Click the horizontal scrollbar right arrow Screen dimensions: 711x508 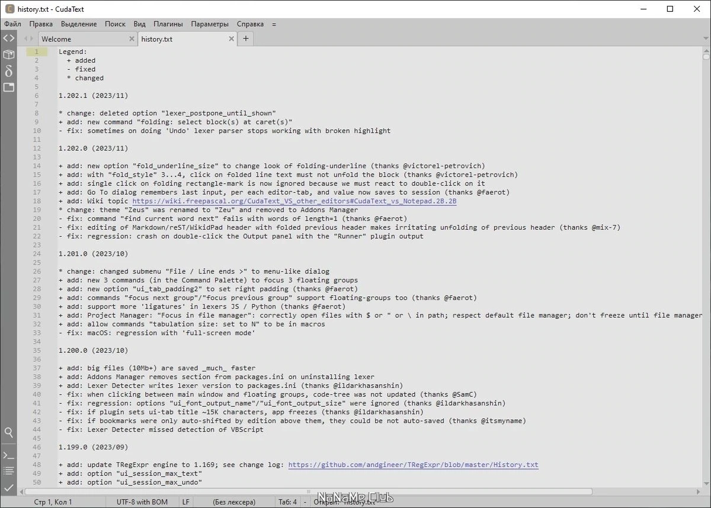(x=699, y=492)
